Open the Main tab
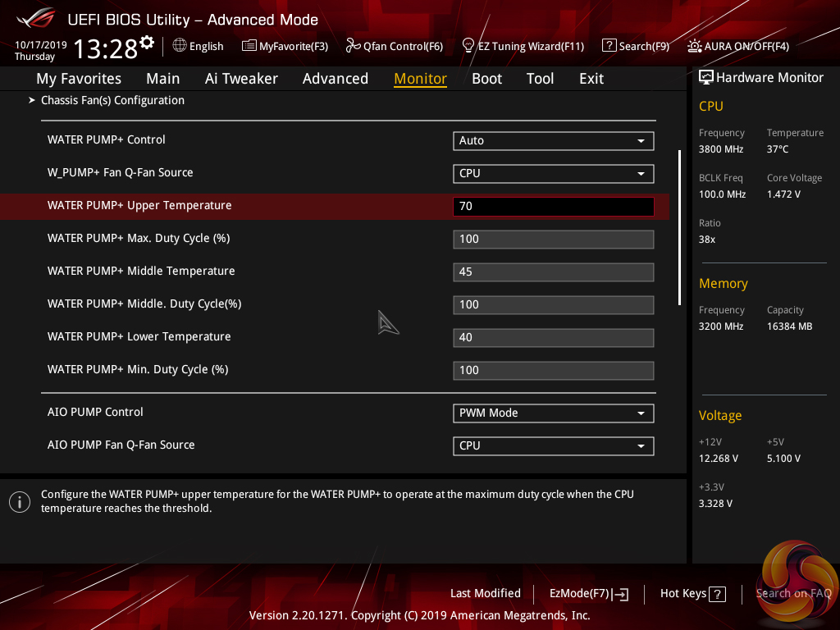Screen dimensions: 840x630 163,79
